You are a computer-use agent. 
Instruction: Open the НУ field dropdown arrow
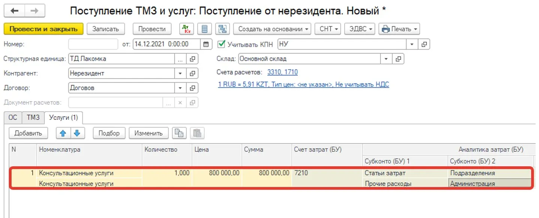click(x=412, y=44)
